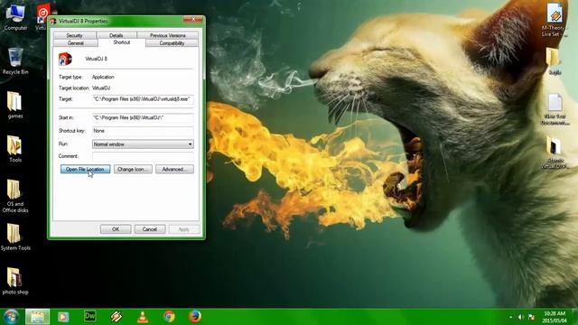Viewport: 578px width, 325px height.
Task: Select the blank text document desktop icon
Action: click(x=555, y=109)
